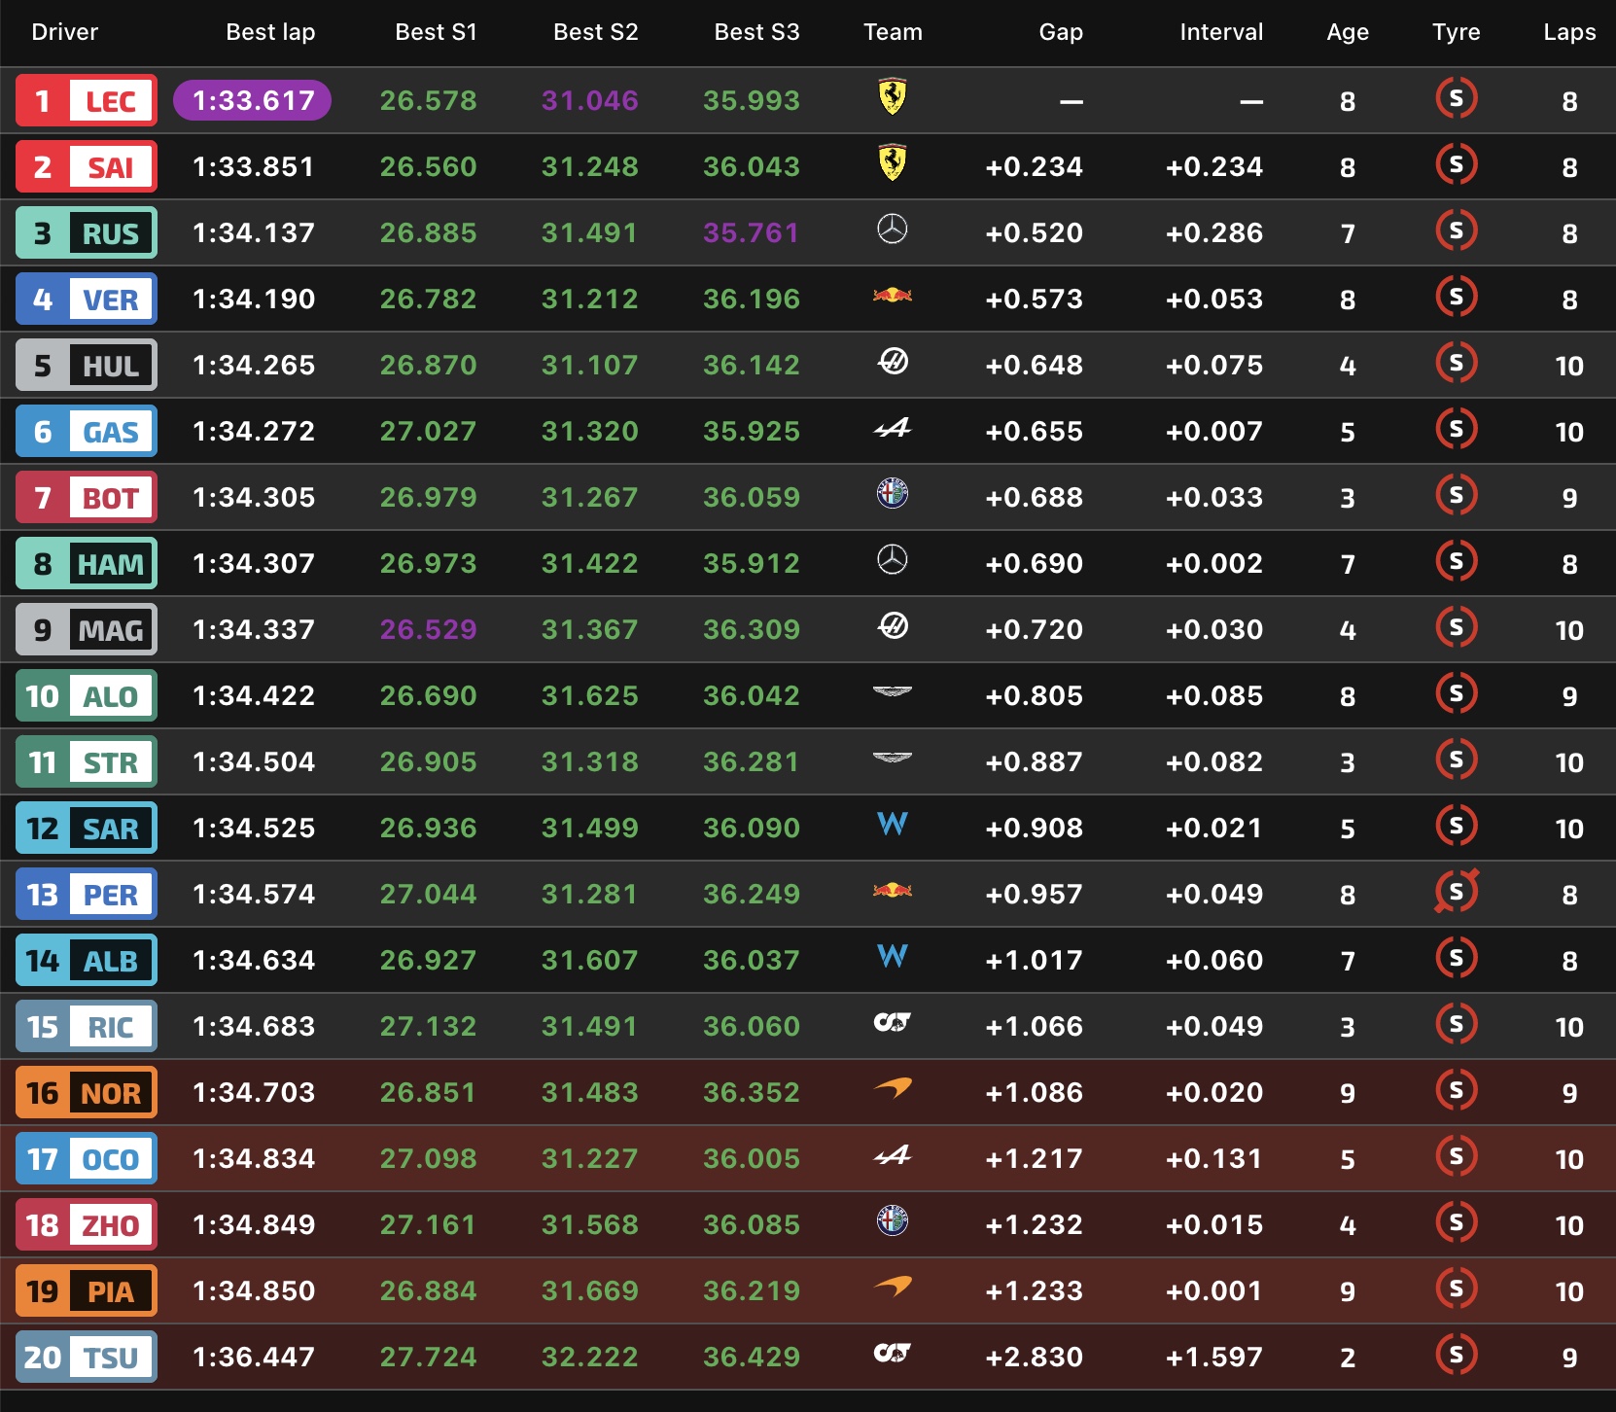Viewport: 1616px width, 1412px height.
Task: Click the Alpine logo in Gasly's row
Action: [x=892, y=428]
